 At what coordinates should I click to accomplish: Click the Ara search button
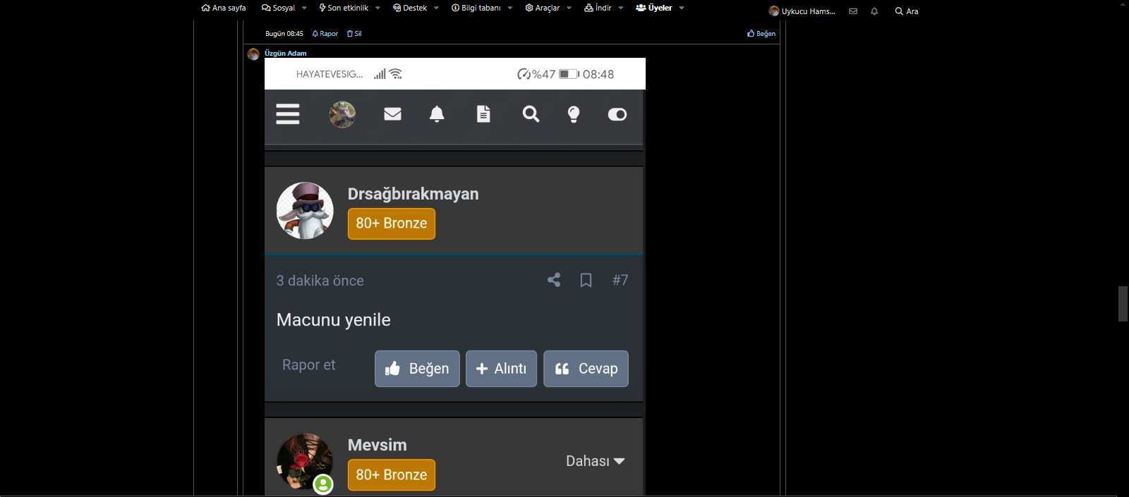[x=907, y=11]
